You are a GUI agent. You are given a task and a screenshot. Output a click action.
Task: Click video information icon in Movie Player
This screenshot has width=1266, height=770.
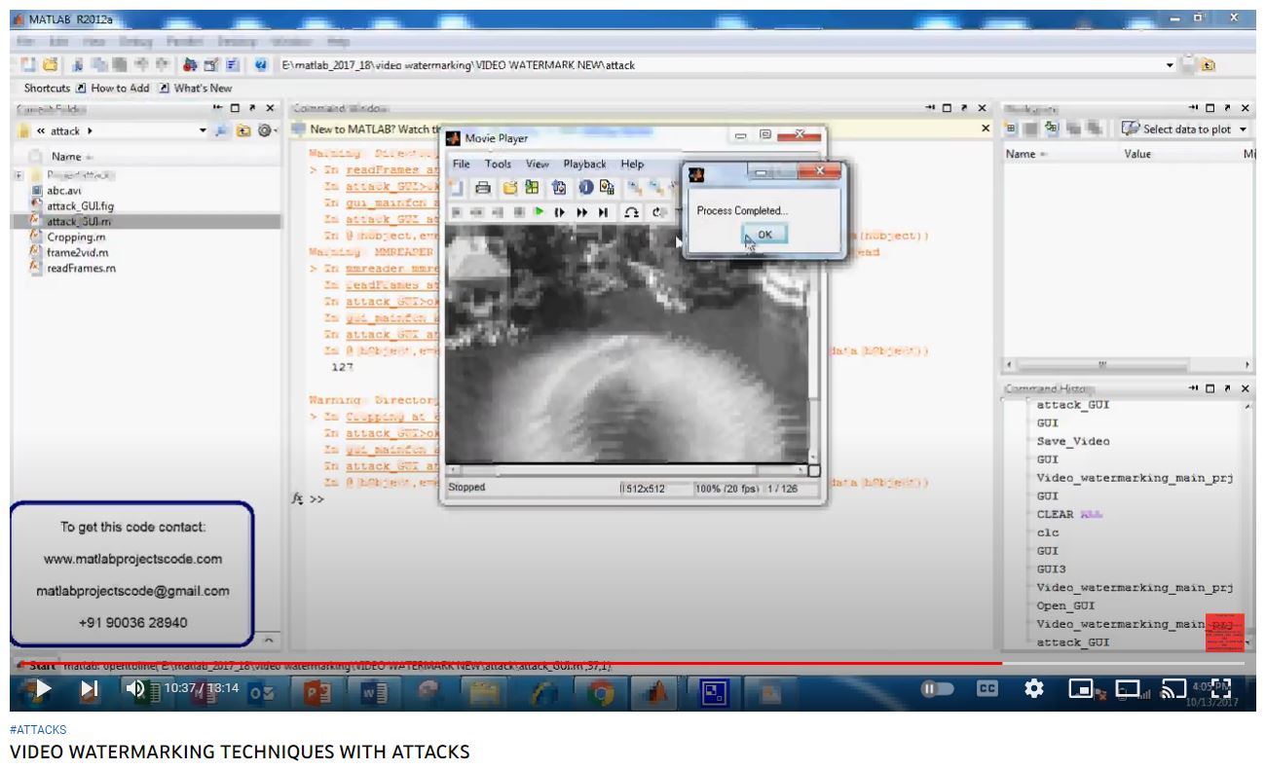[x=585, y=188]
